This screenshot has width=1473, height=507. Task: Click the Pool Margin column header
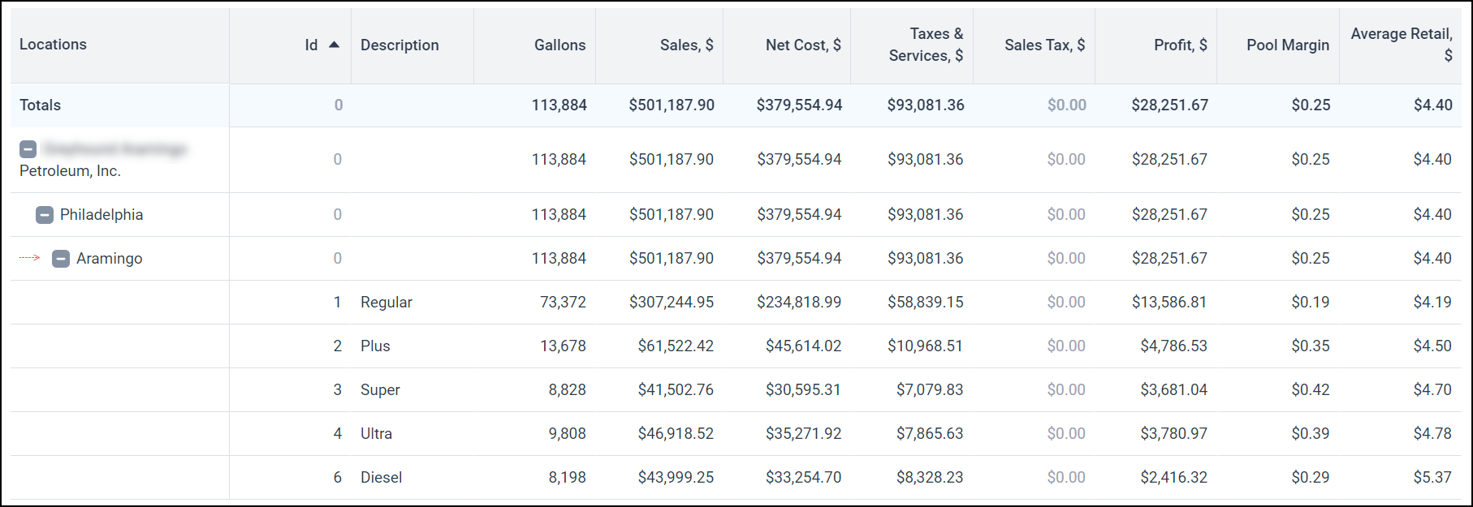point(1288,45)
